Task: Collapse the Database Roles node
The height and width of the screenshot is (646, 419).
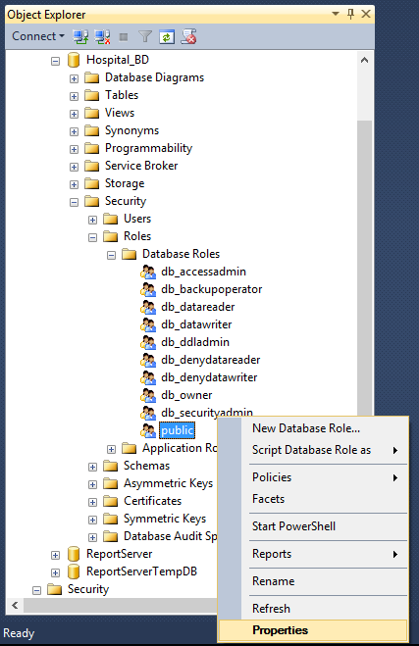Action: (x=111, y=255)
